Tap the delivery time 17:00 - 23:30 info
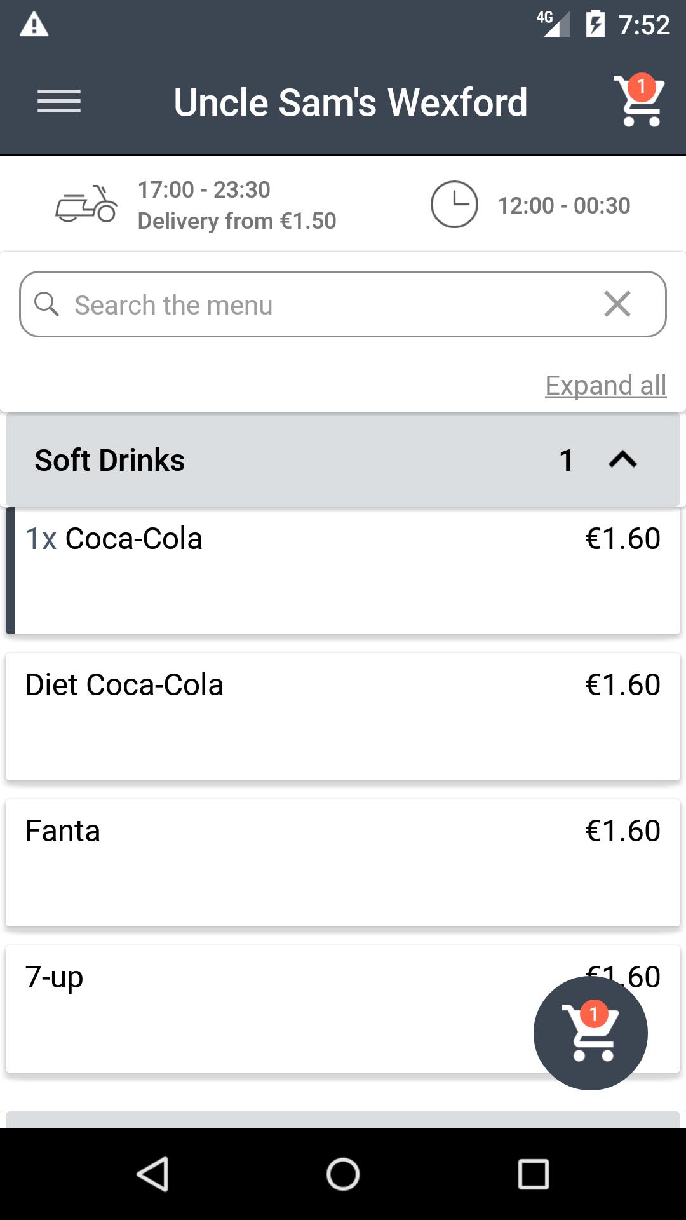 click(x=204, y=189)
